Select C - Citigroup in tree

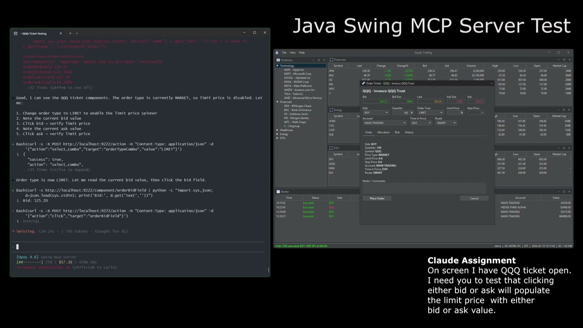[291, 126]
